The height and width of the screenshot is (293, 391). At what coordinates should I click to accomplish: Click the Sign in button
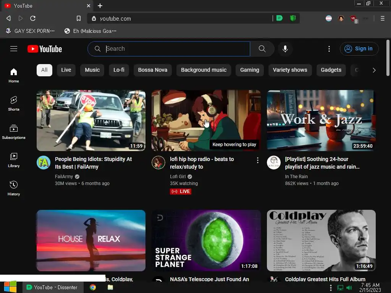tap(359, 48)
